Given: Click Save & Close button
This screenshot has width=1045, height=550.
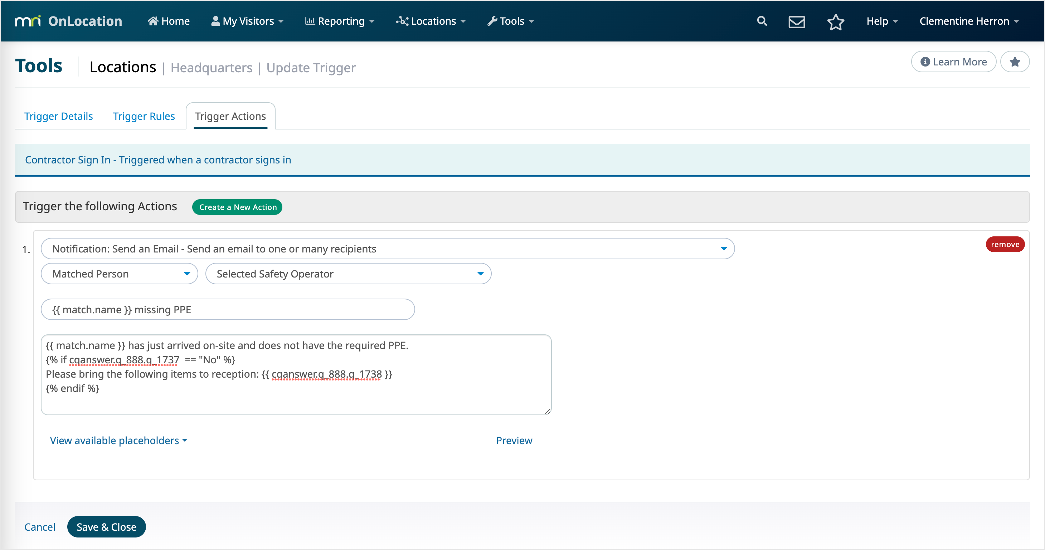Looking at the screenshot, I should pyautogui.click(x=106, y=527).
